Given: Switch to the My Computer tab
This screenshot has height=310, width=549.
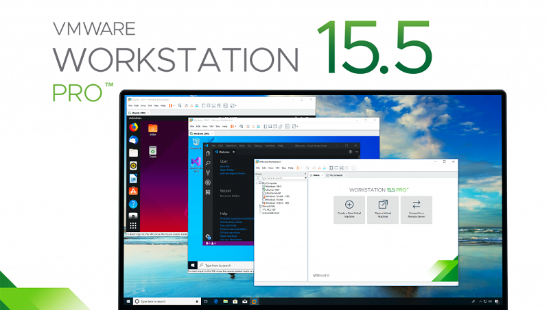Looking at the screenshot, I should click(336, 175).
